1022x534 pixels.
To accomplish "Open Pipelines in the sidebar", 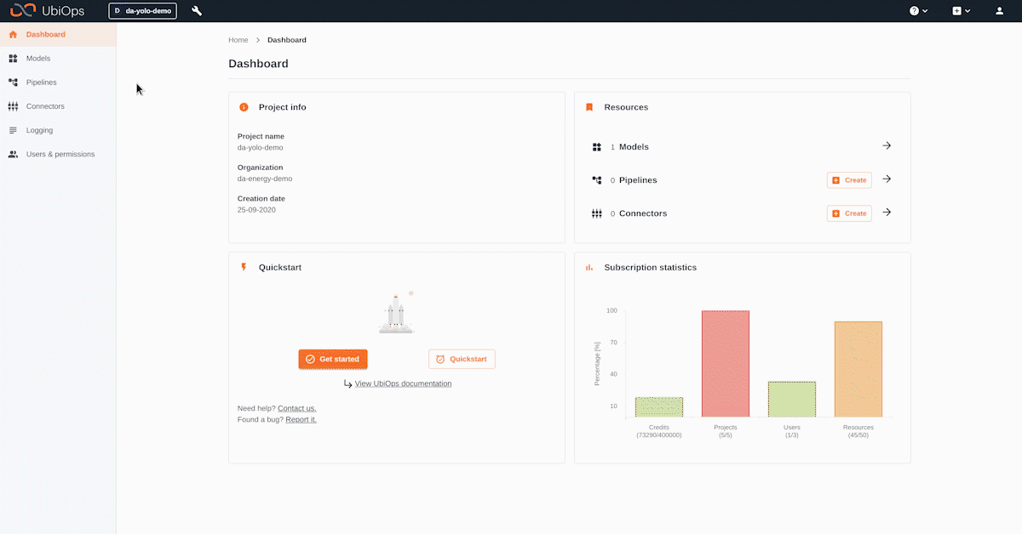I will click(58, 82).
